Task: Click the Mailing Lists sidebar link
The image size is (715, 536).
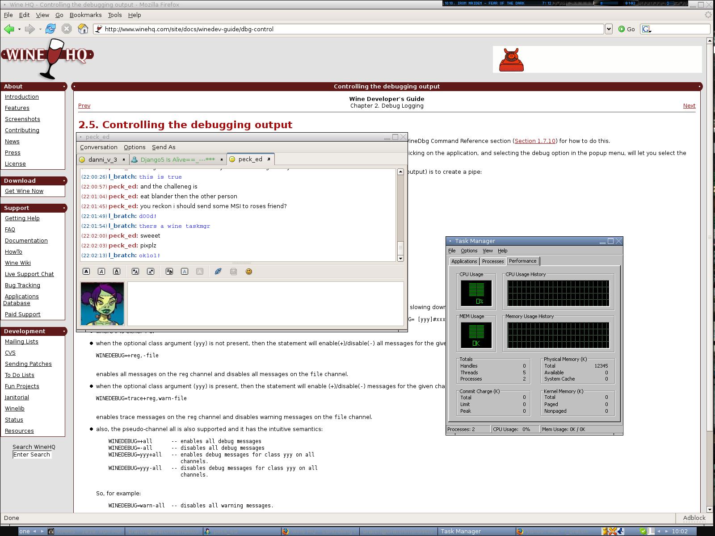Action: point(21,341)
